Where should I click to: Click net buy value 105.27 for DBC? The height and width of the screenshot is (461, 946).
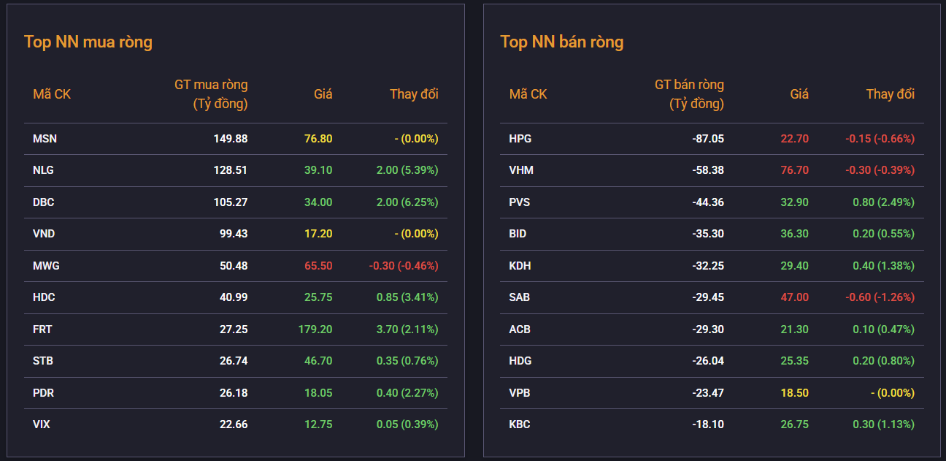(231, 202)
